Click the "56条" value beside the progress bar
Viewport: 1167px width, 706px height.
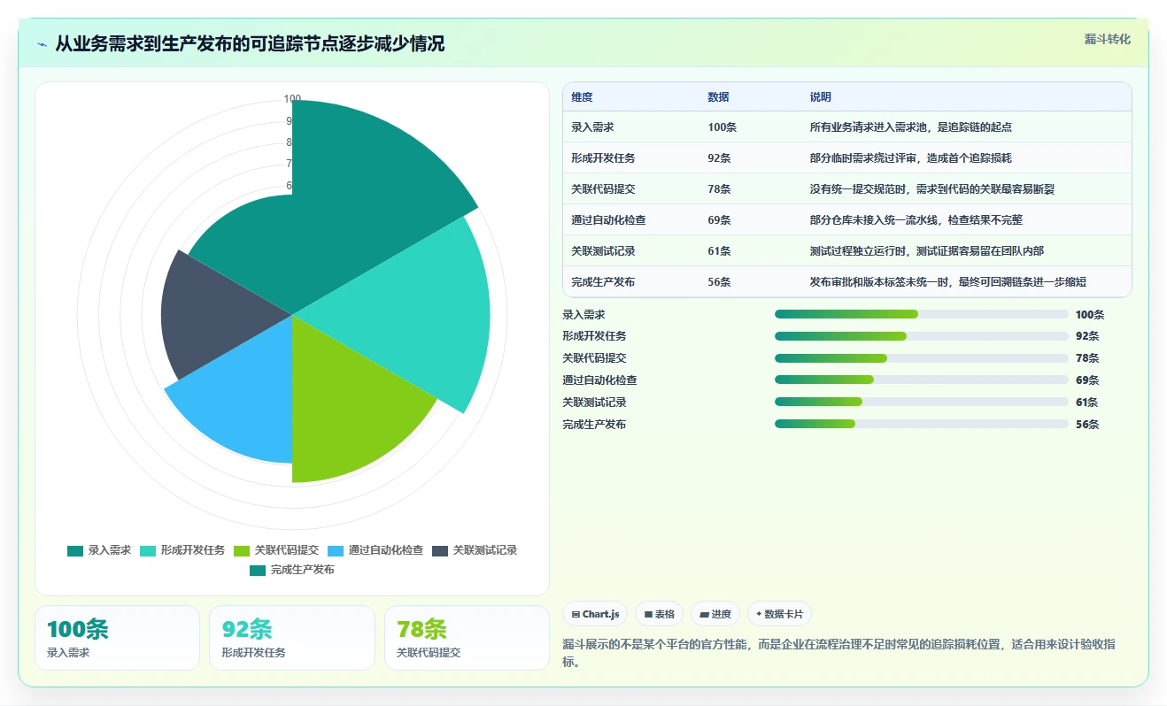pyautogui.click(x=1087, y=425)
